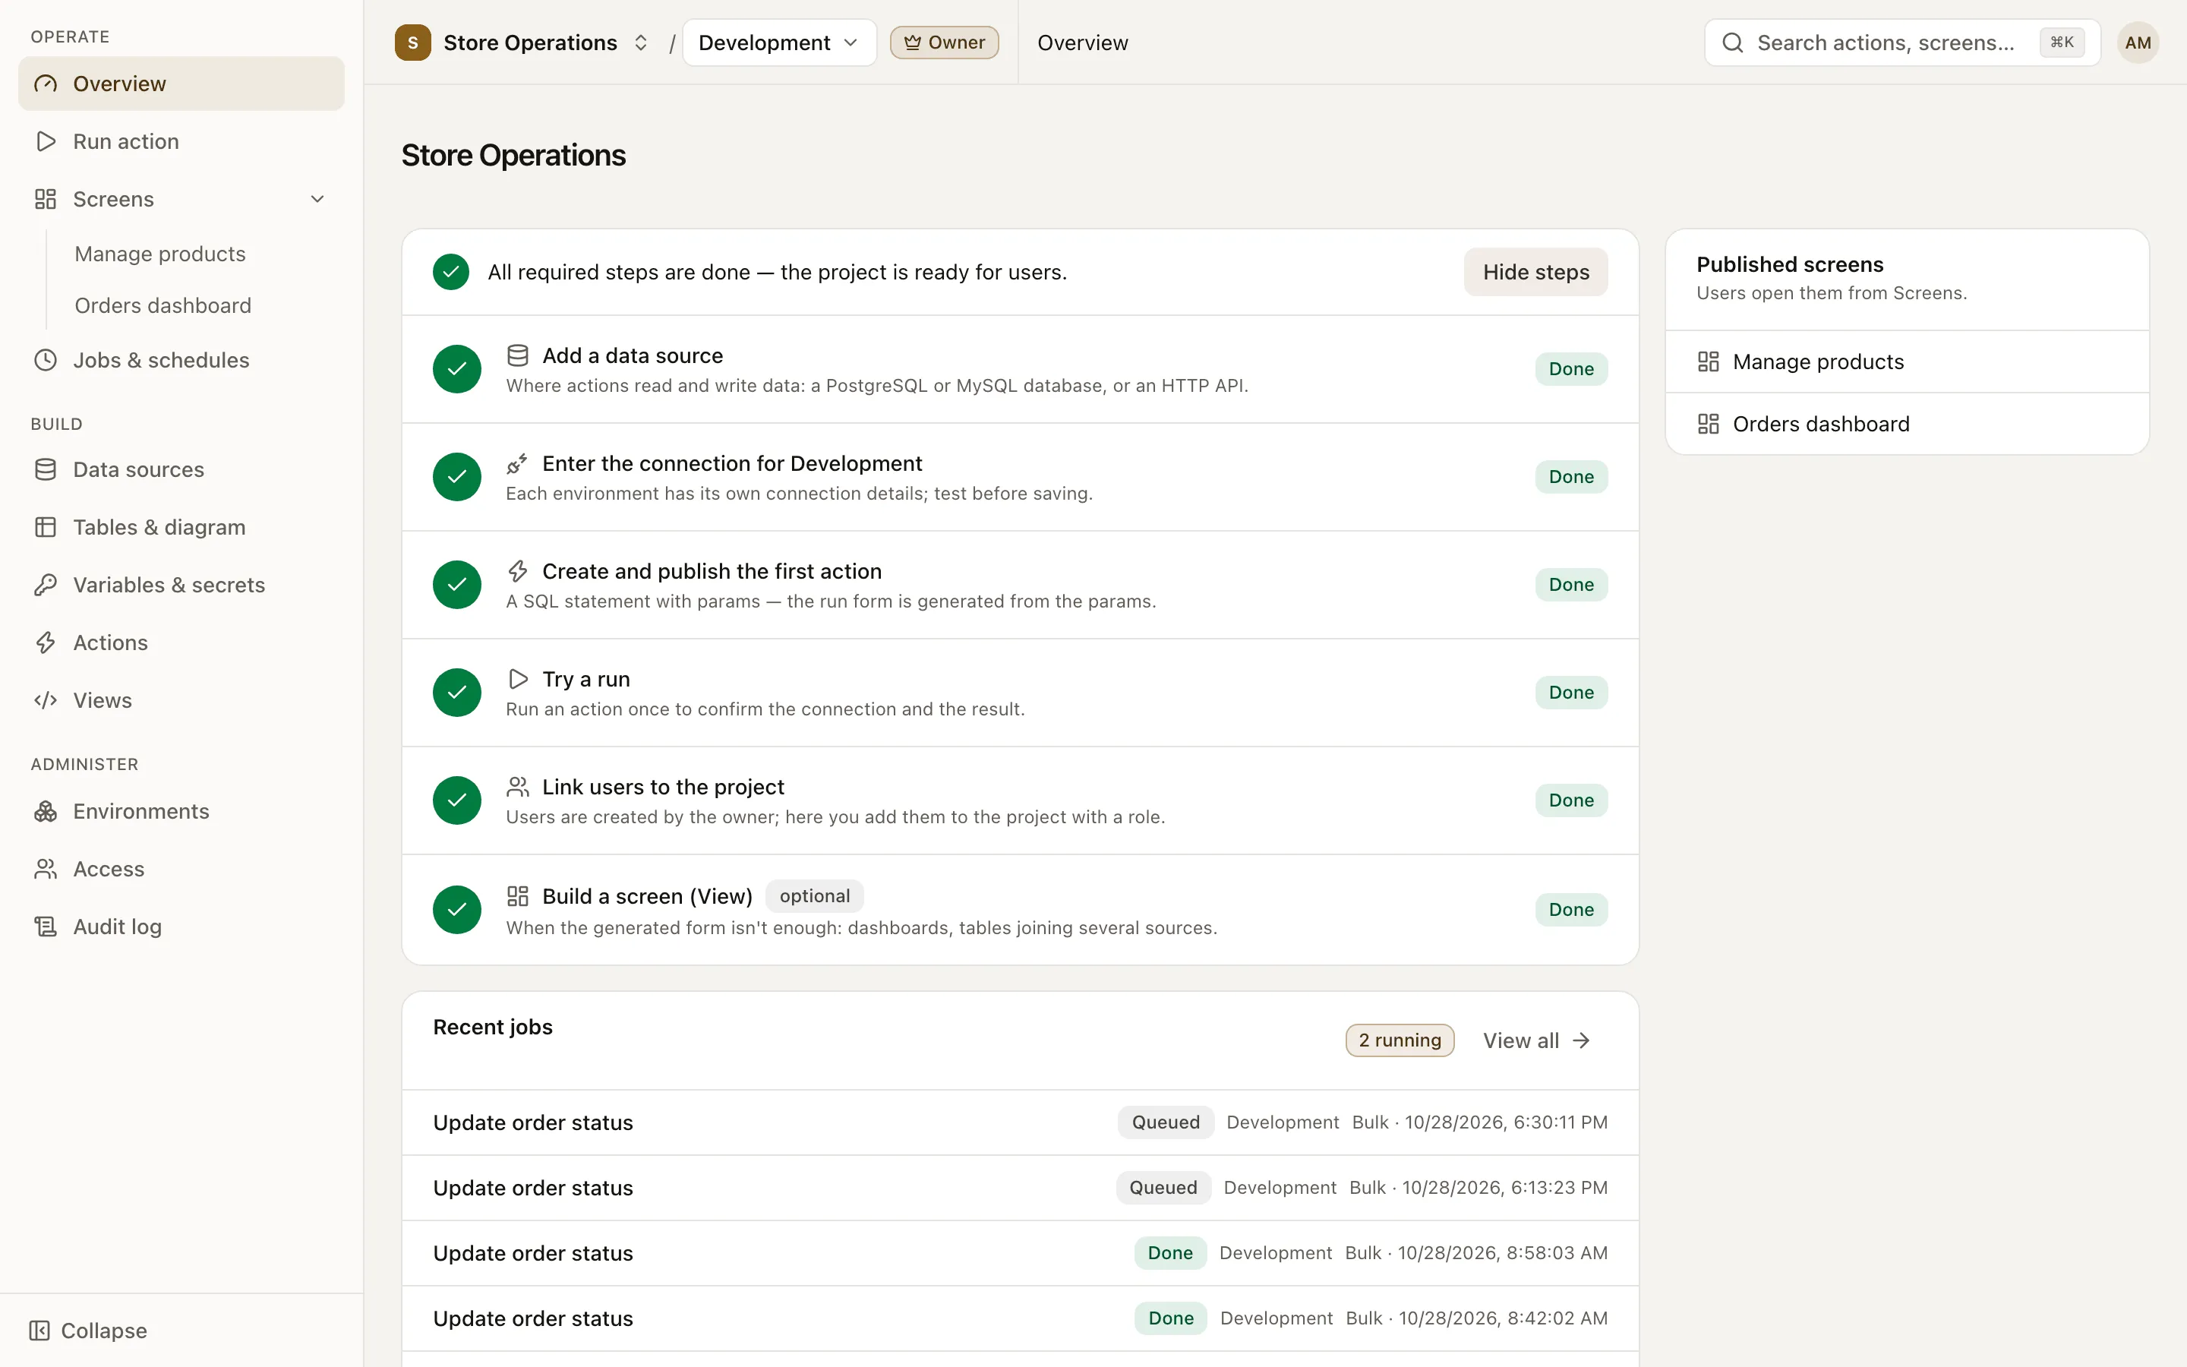Click the Orders dashboard icon in Published screens
The image size is (2187, 1367).
click(1708, 425)
